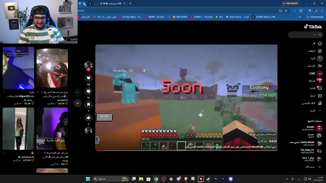Open the Profile avatar in TikTok sidebar
326x183 pixels.
tap(320, 103)
